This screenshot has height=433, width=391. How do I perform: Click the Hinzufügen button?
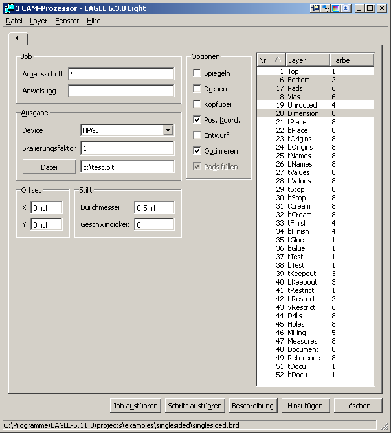coord(306,406)
